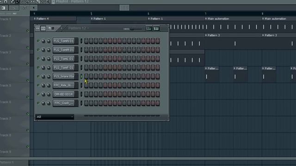Open the FLS_TomL 01 channel settings
The height and width of the screenshot is (166, 296).
click(64, 59)
